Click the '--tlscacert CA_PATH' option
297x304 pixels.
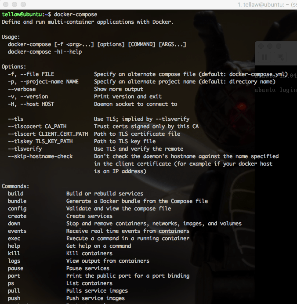click(x=37, y=127)
